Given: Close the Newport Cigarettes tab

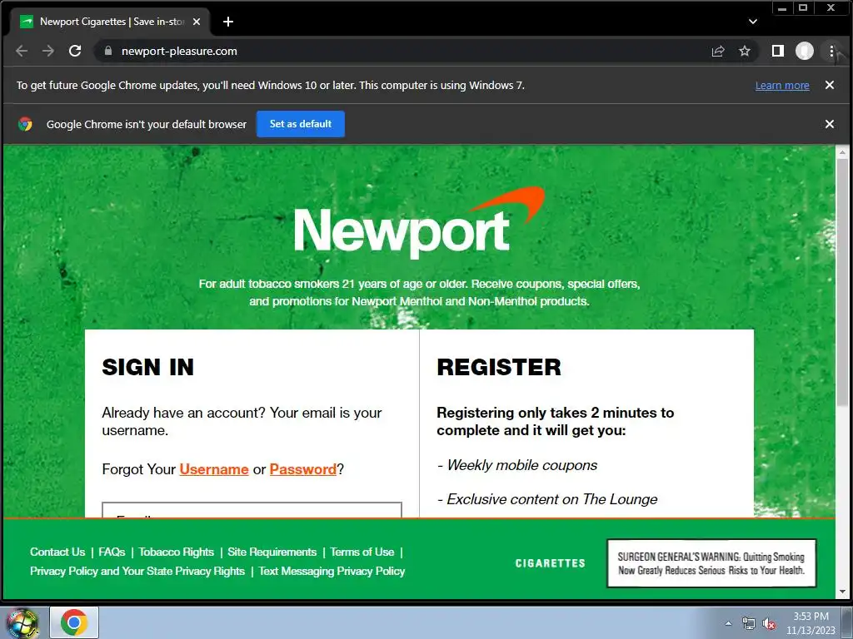Looking at the screenshot, I should pos(197,22).
